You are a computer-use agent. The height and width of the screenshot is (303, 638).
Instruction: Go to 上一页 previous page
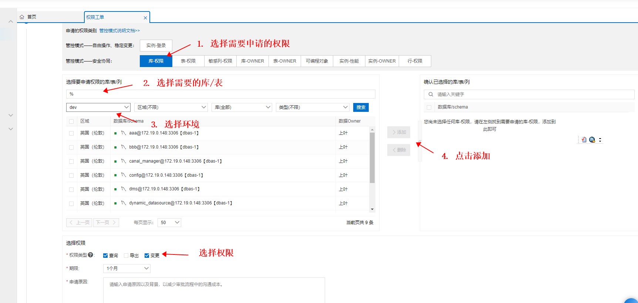click(80, 223)
